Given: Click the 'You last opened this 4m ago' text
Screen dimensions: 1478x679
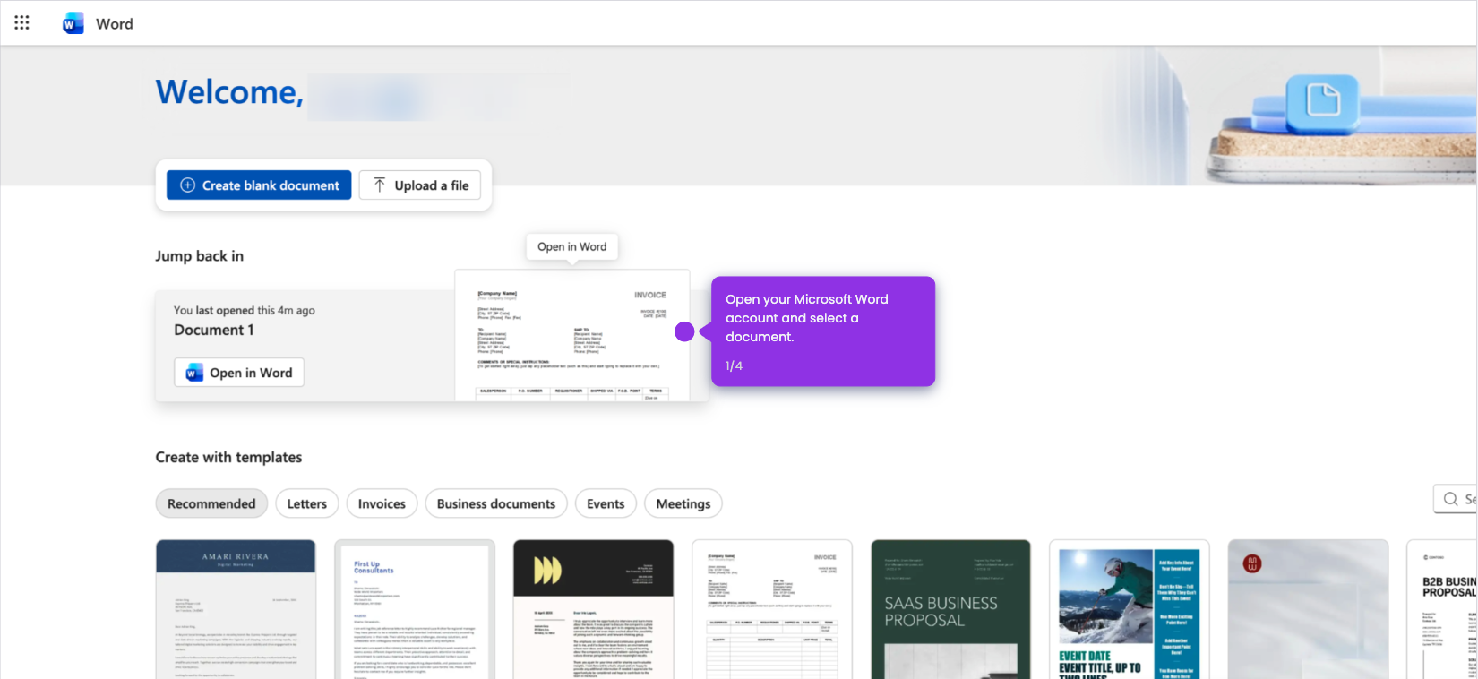Looking at the screenshot, I should pos(245,310).
